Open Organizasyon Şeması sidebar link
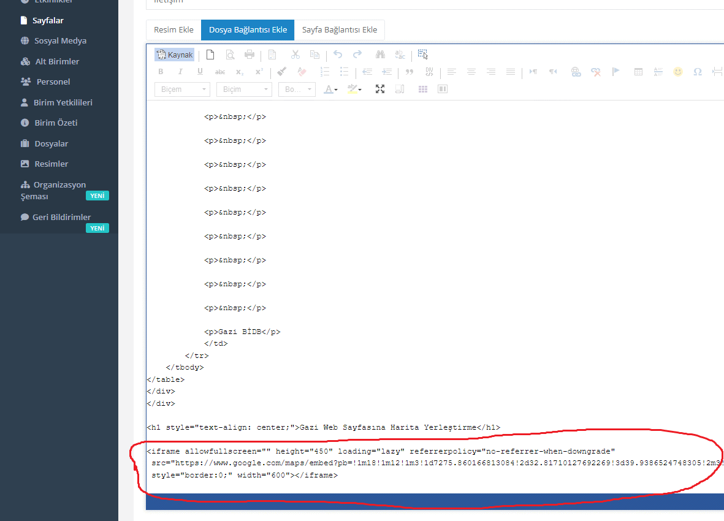This screenshot has height=521, width=724. point(53,191)
